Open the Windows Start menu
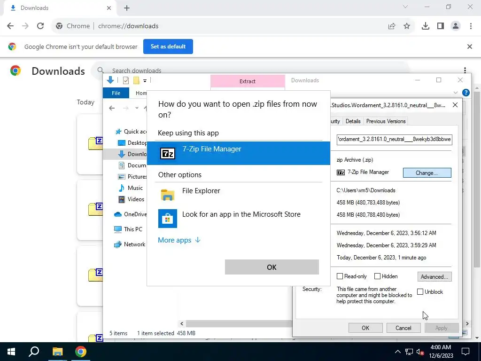Screen dimensions: 481x361 point(11,352)
